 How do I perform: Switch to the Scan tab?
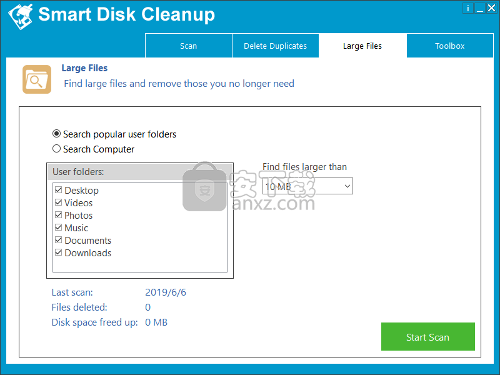(x=189, y=46)
